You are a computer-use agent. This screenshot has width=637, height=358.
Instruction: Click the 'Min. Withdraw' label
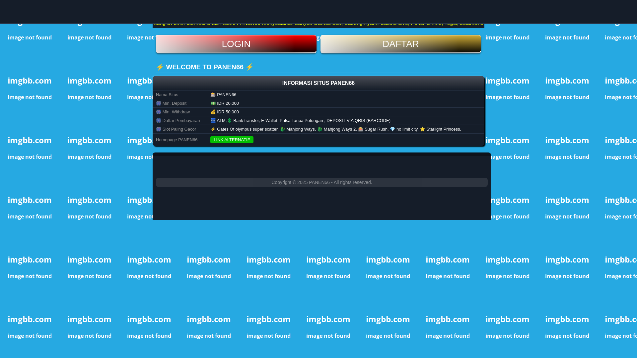pyautogui.click(x=176, y=112)
